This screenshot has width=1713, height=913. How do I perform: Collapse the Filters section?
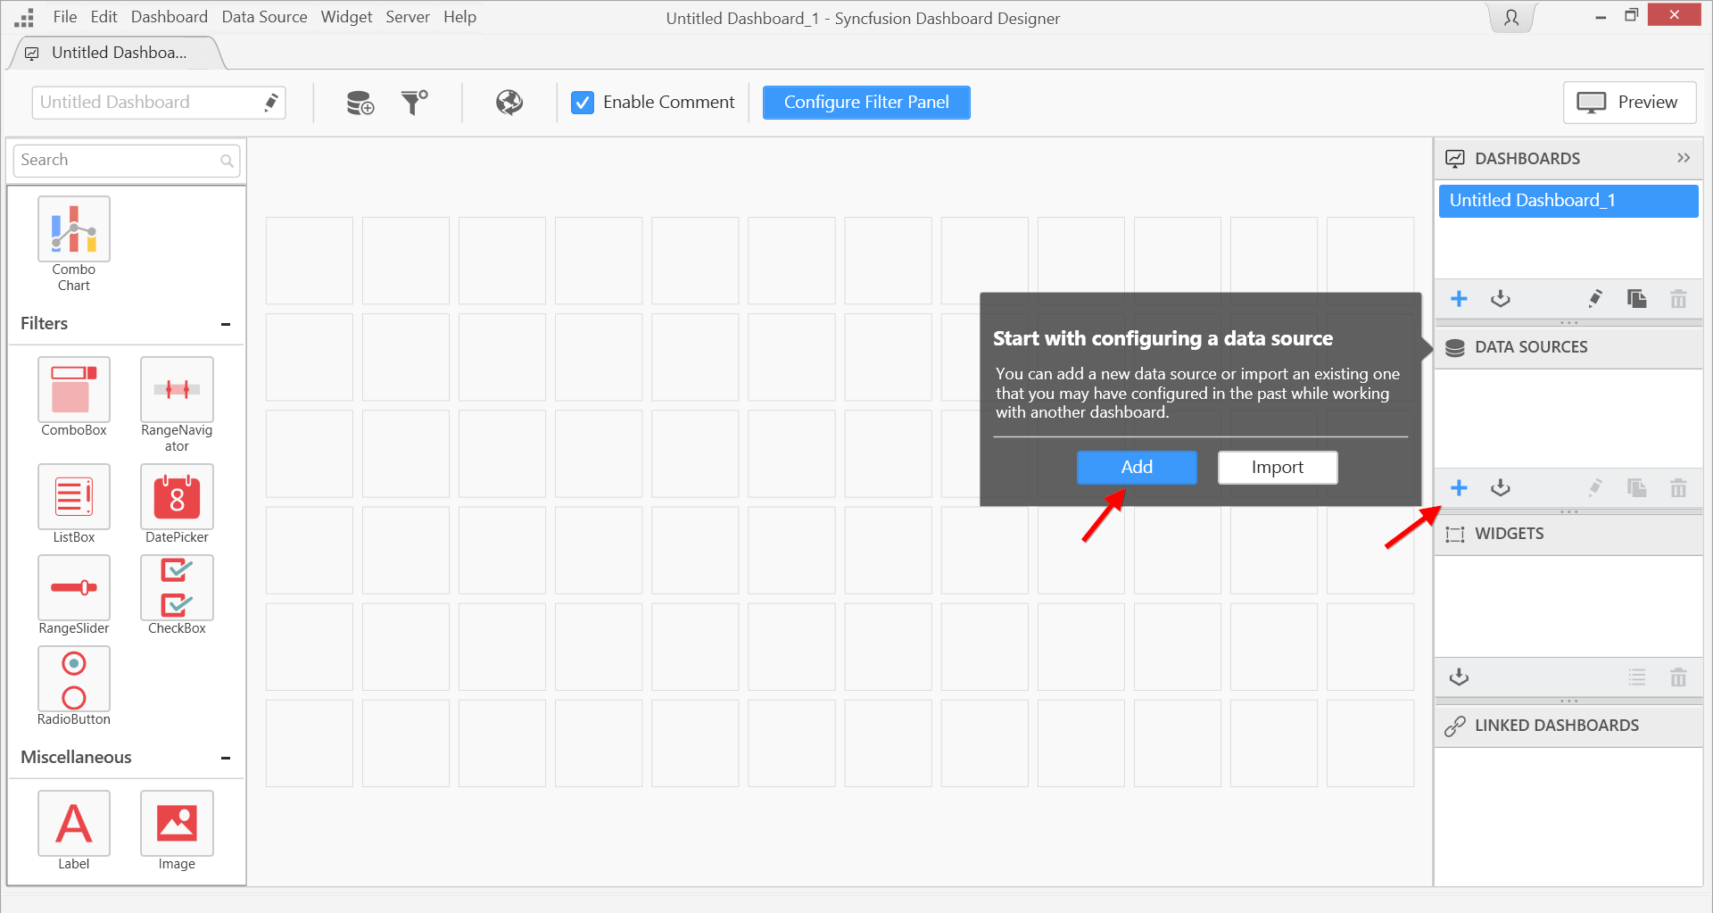[x=226, y=324]
